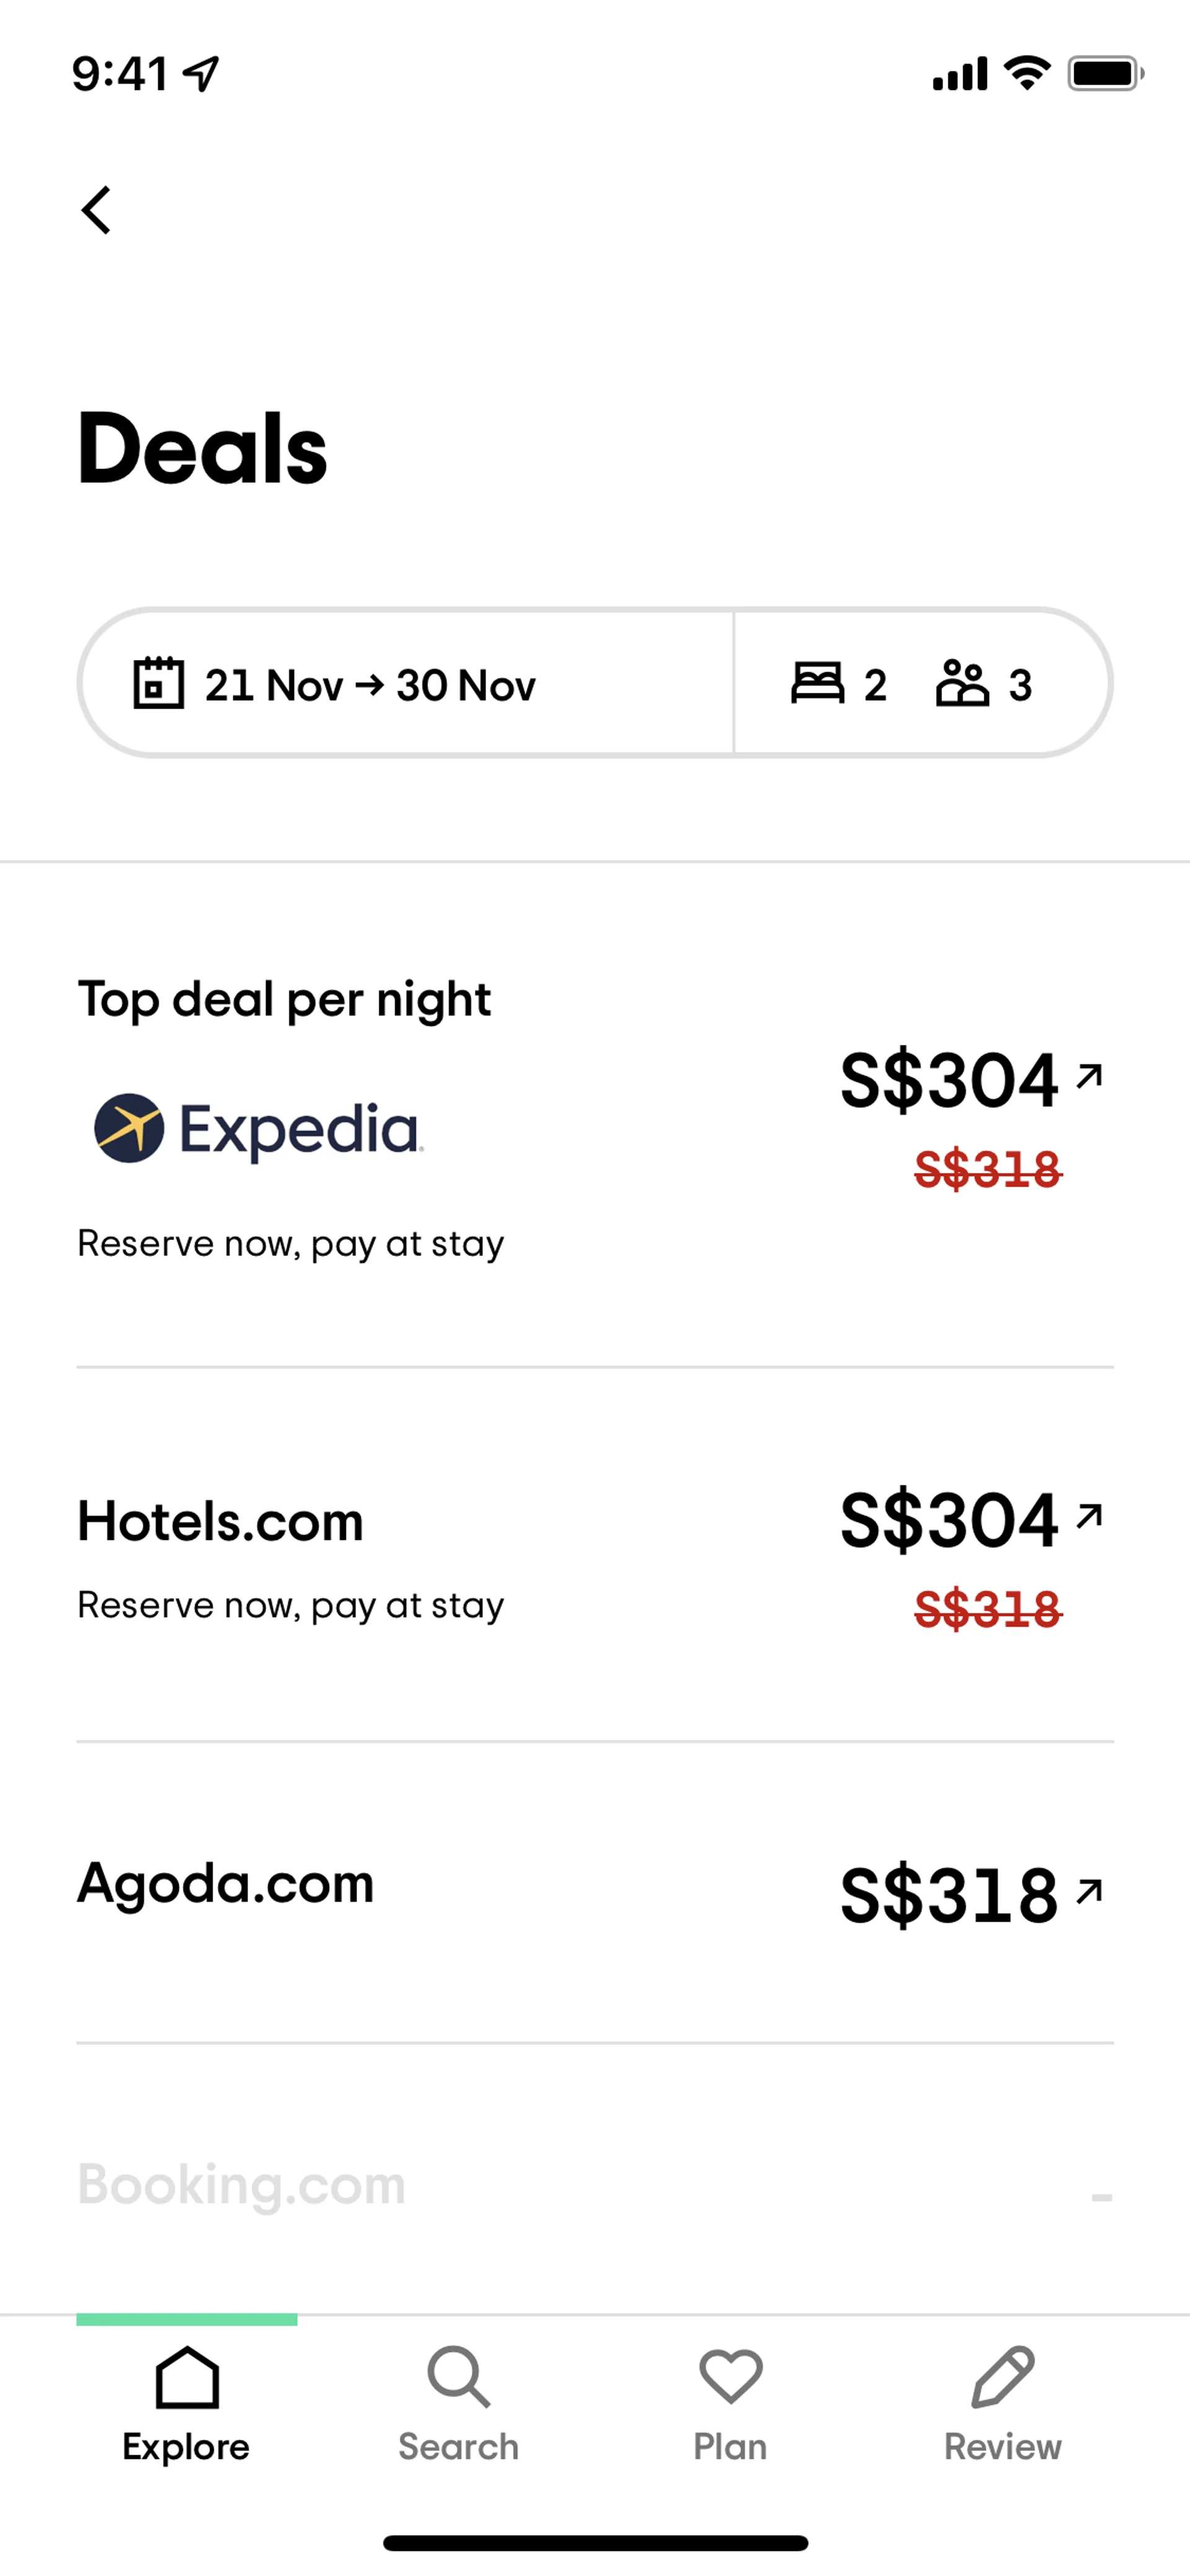Viewport: 1190px width, 2576px height.
Task: Edit rooms and guests selector
Action: pos(921,684)
